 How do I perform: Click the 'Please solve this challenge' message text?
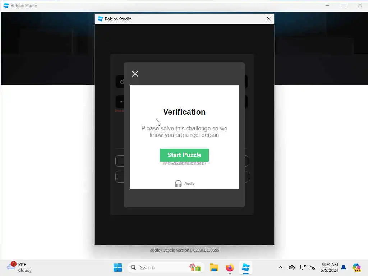pyautogui.click(x=184, y=132)
